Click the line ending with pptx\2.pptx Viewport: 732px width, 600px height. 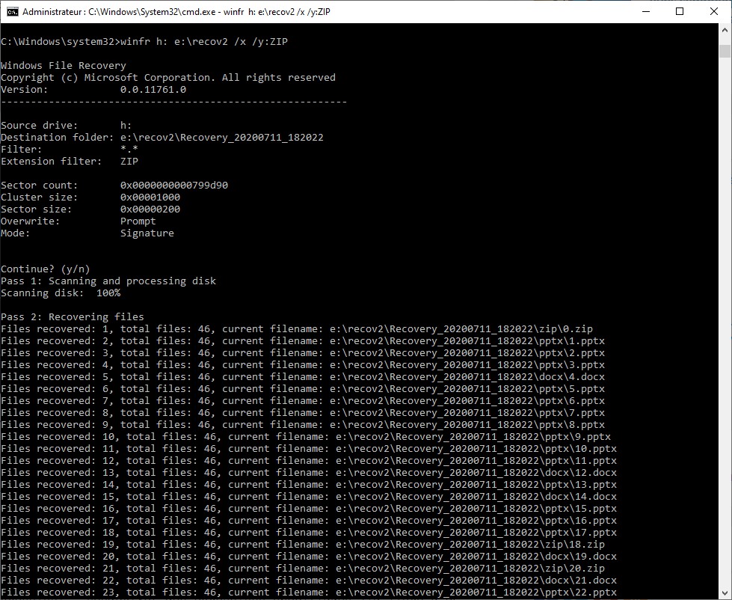pyautogui.click(x=303, y=353)
